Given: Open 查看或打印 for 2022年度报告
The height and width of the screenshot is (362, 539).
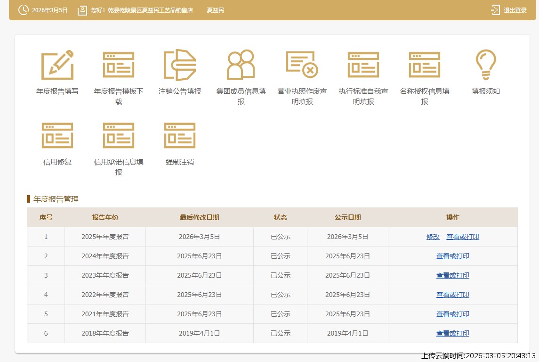Looking at the screenshot, I should click(453, 295).
